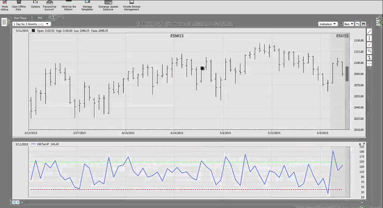Select the crosshair tool

click(370, 64)
